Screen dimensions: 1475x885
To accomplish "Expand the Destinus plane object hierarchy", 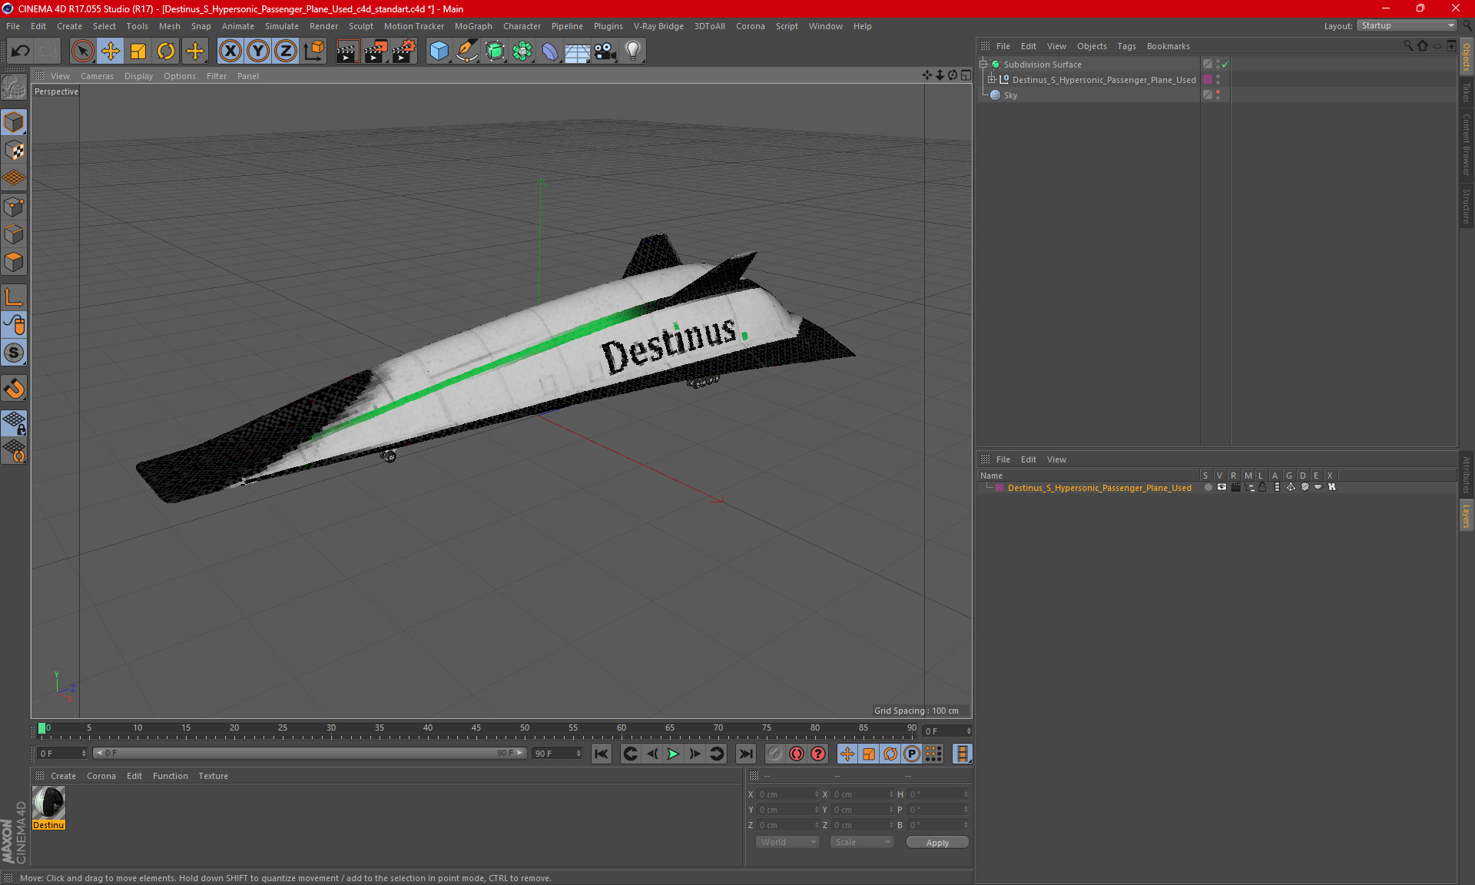I will 992,80.
